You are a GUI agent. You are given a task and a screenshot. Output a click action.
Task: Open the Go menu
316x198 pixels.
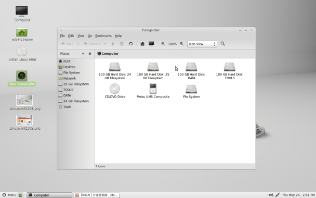90,36
